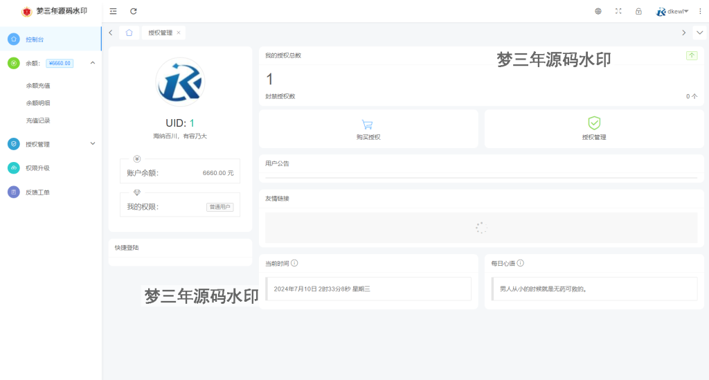The height and width of the screenshot is (380, 709).
Task: Click the current date time text
Action: (322, 289)
